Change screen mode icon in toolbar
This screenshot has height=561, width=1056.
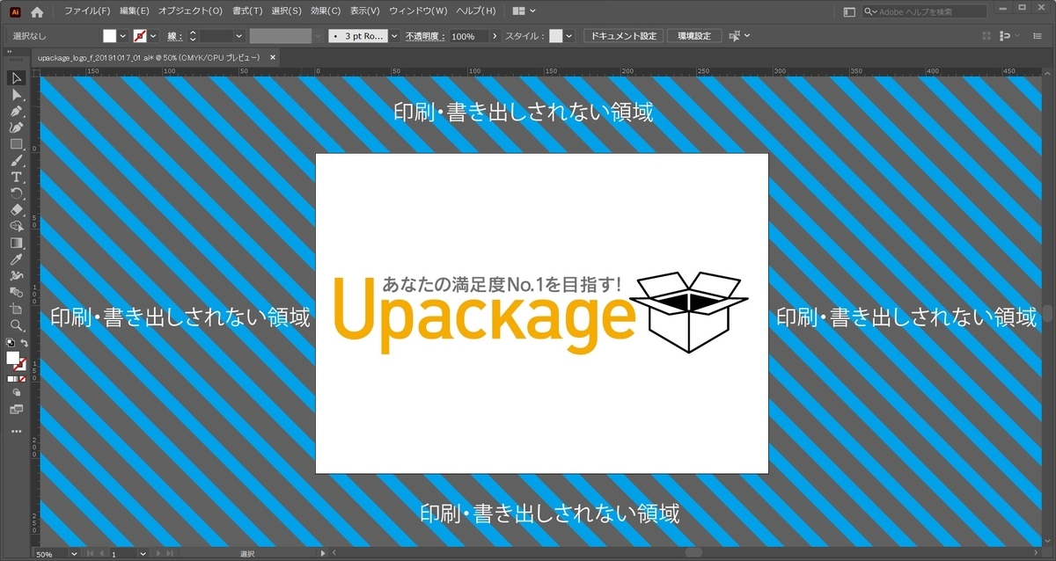click(16, 410)
